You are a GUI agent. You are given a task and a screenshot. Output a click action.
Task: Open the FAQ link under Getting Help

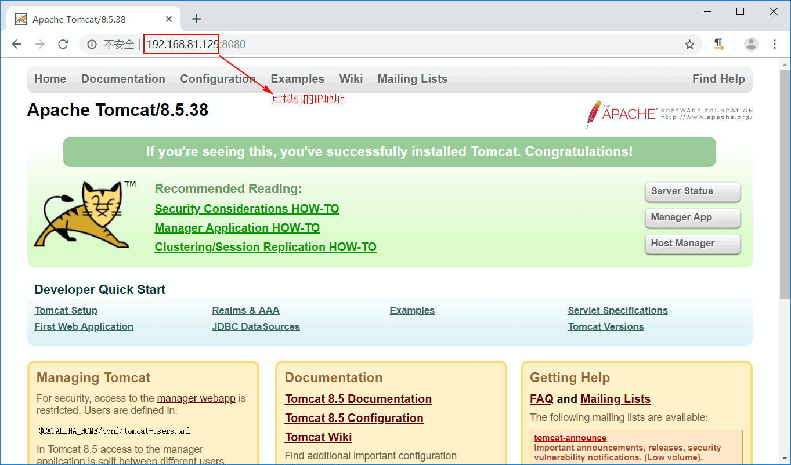(541, 399)
